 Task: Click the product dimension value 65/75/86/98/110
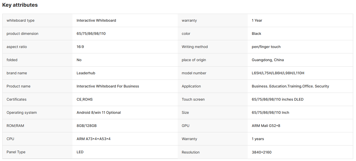coord(91,34)
